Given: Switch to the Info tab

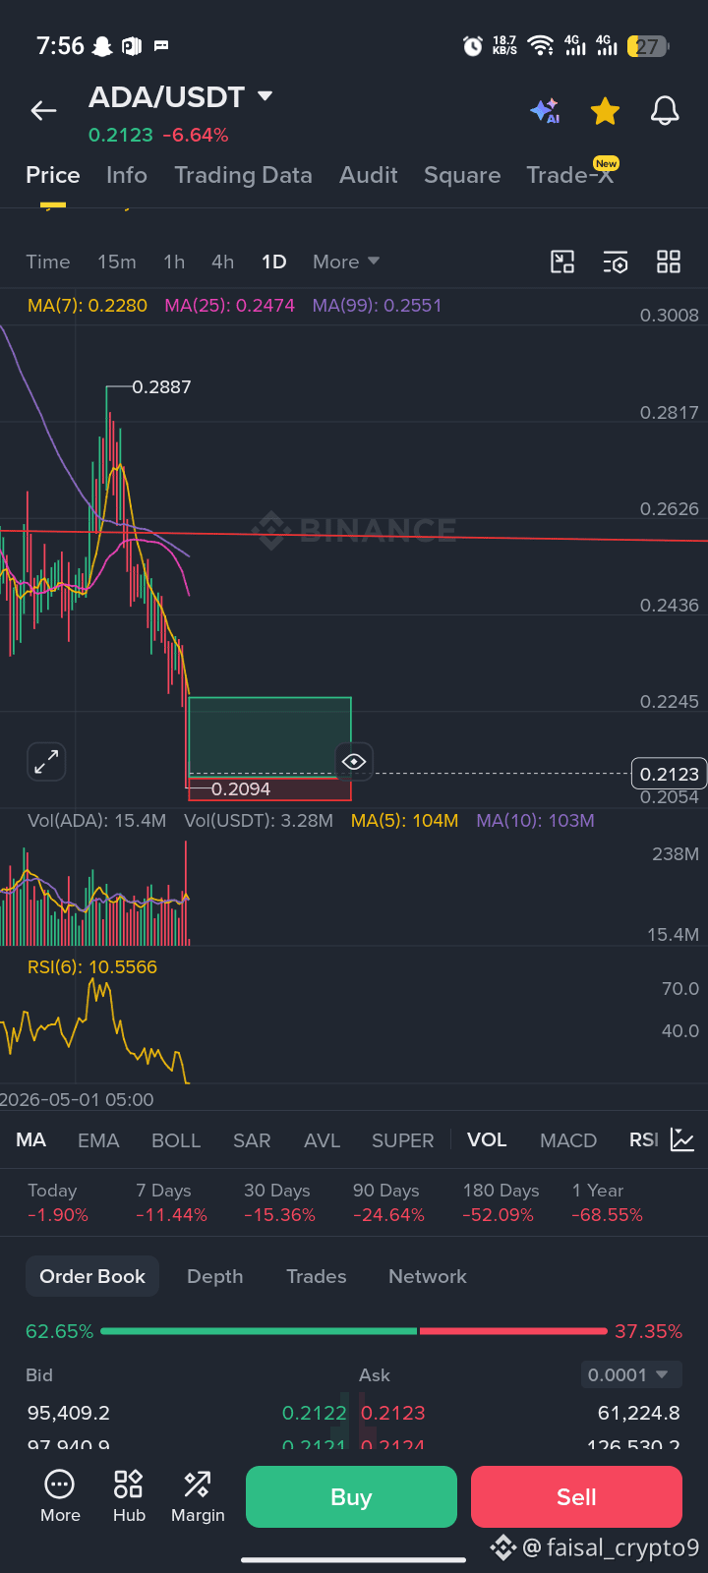Looking at the screenshot, I should 127,175.
